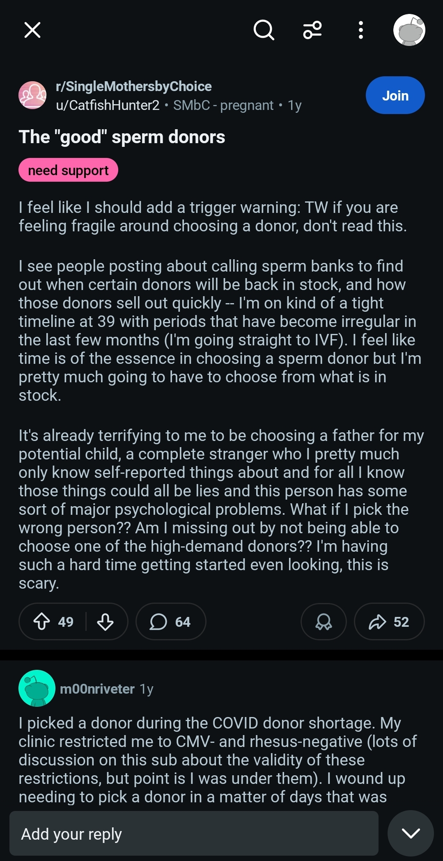Share the post via share arrow
443x861 pixels.
(389, 621)
